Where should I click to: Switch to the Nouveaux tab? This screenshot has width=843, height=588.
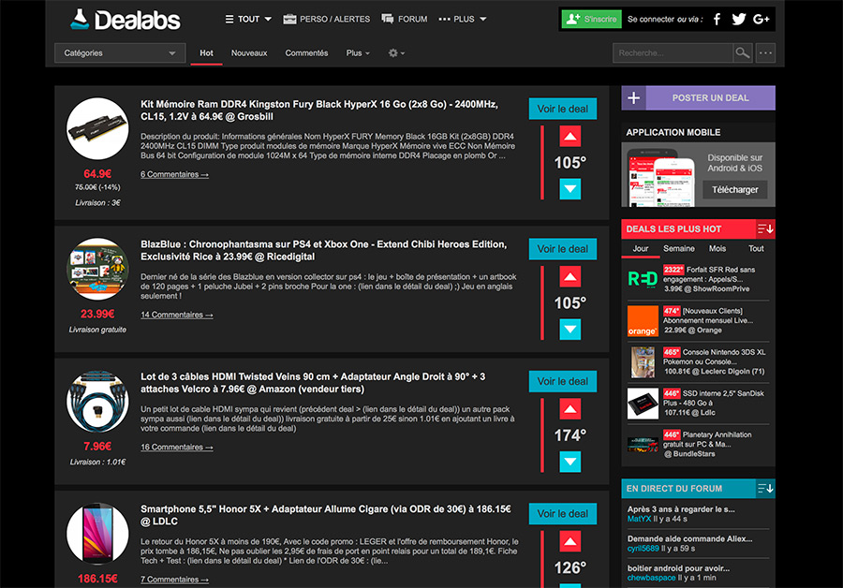(x=249, y=53)
